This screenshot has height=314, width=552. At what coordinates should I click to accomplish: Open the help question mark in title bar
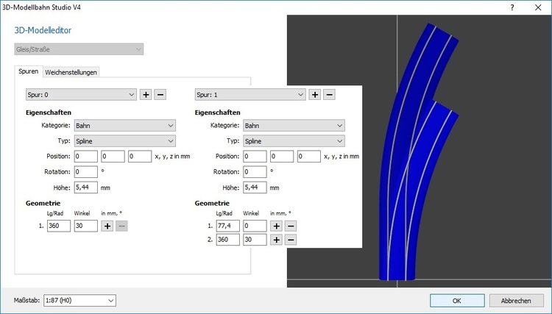point(512,7)
